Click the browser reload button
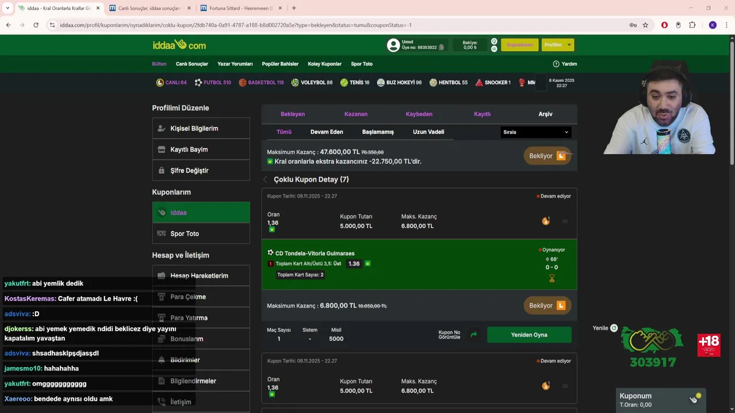Screen dimensions: 735x413 pyautogui.click(x=36, y=25)
